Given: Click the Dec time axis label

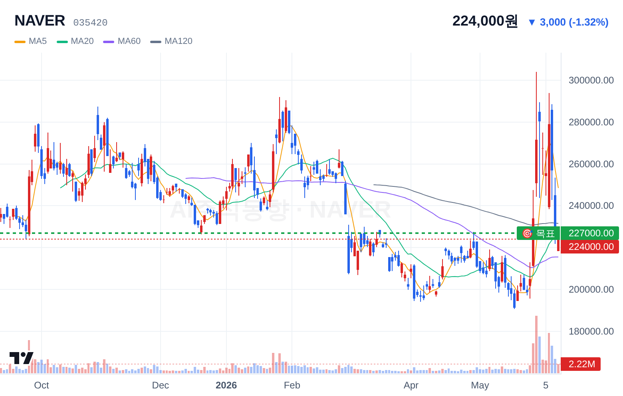Looking at the screenshot, I should 161,385.
